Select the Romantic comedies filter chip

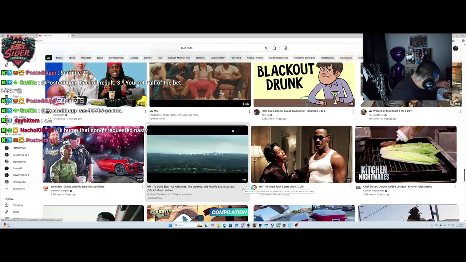pos(304,58)
